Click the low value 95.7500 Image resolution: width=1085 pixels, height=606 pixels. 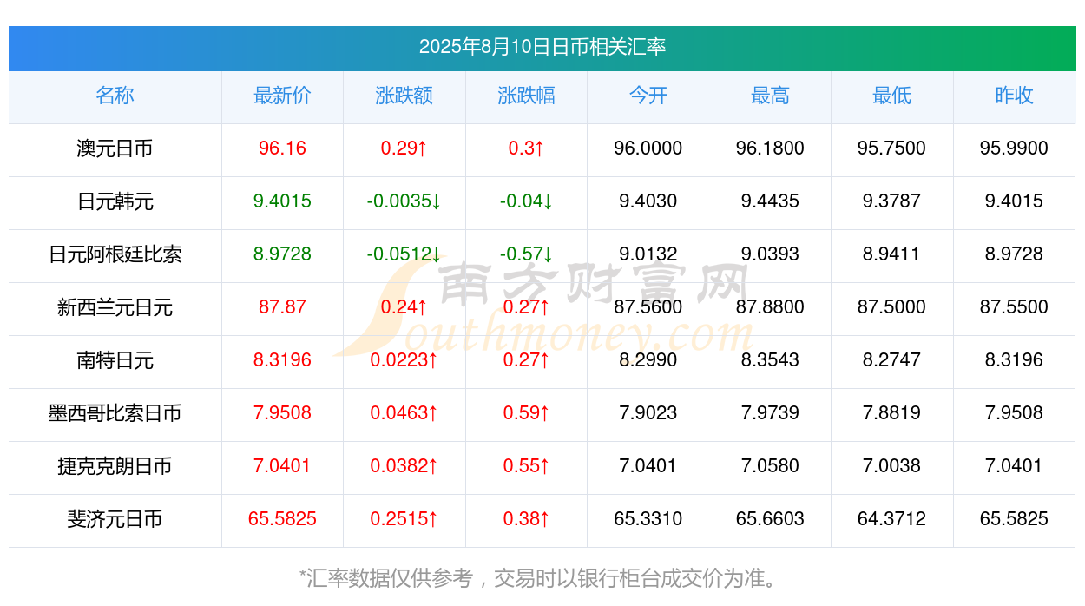click(x=892, y=148)
